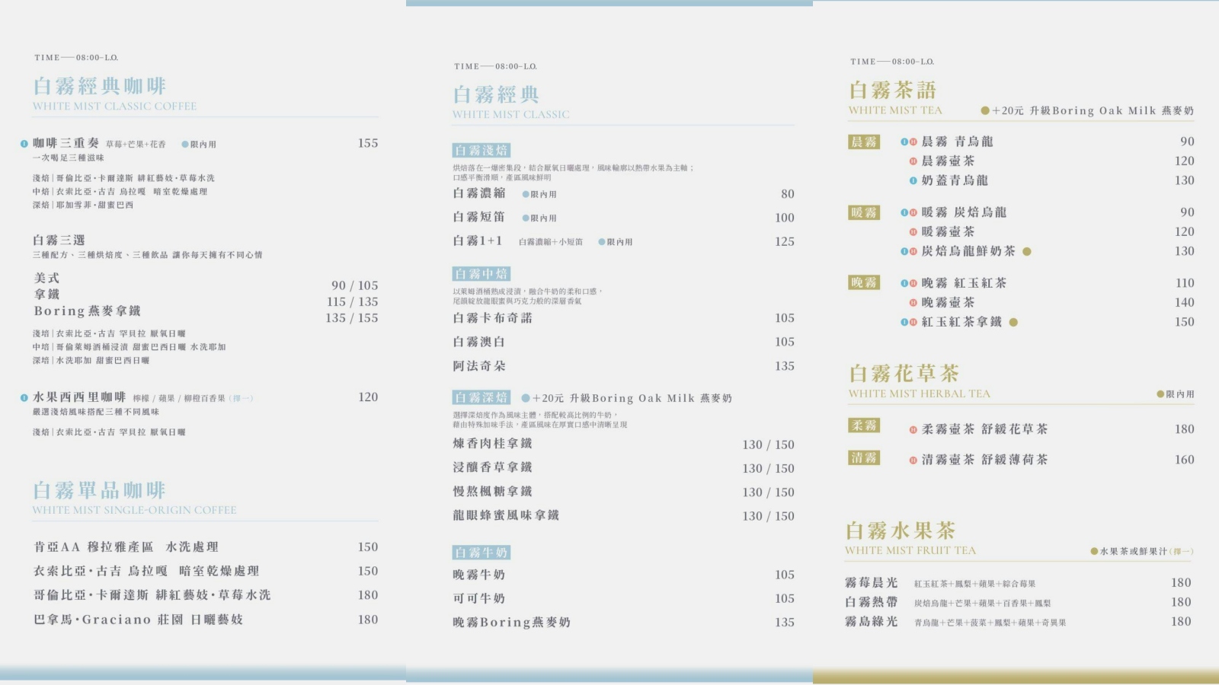Toggle the iced option on 暖霧 炭焙烏龍

(x=904, y=212)
